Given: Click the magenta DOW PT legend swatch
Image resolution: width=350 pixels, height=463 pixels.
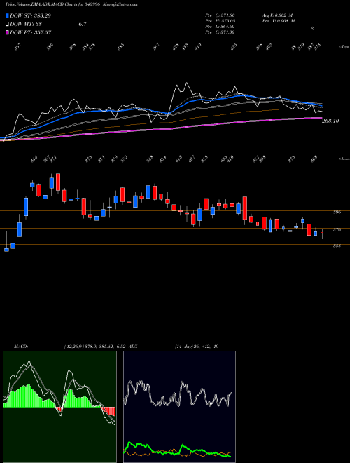Looking at the screenshot, I should (x=8, y=32).
